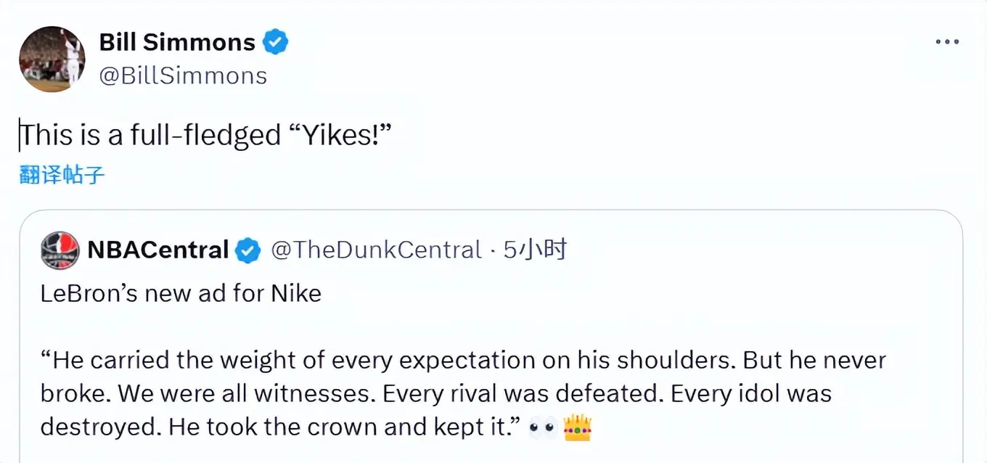
Task: Click the Bill Simmons display name
Action: 177,42
